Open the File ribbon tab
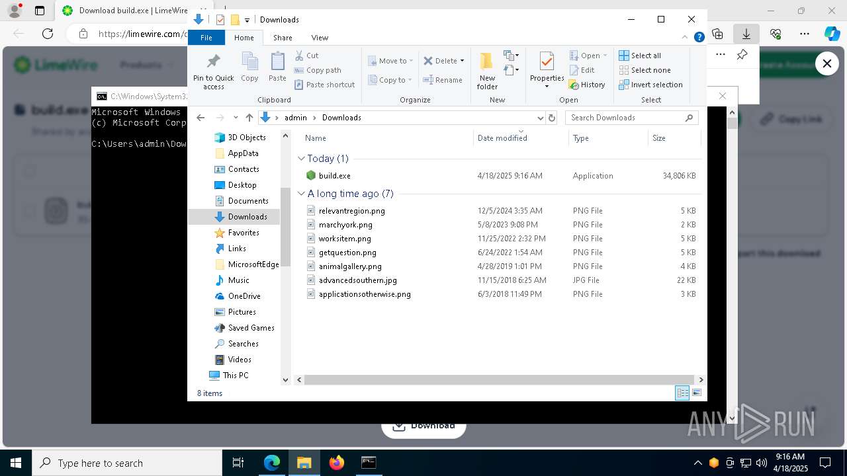The image size is (847, 476). tap(206, 38)
